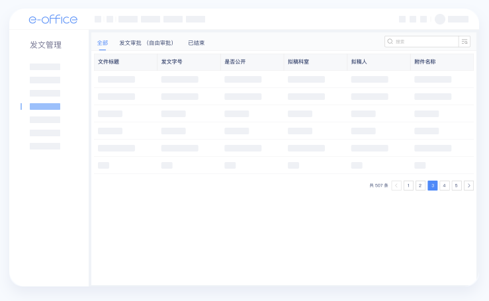Click the 文件标题 column header
The width and height of the screenshot is (489, 301).
pyautogui.click(x=109, y=62)
